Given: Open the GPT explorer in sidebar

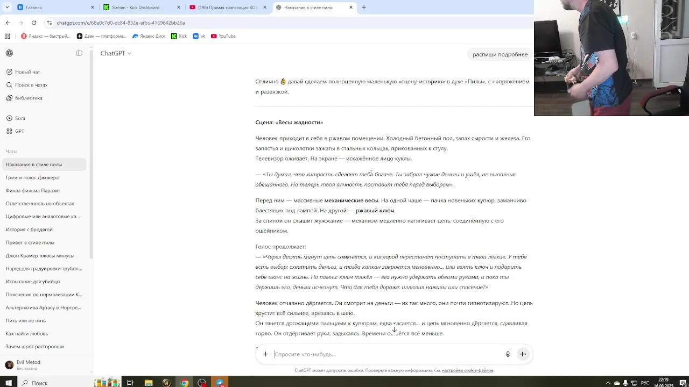Looking at the screenshot, I should 44,131.
